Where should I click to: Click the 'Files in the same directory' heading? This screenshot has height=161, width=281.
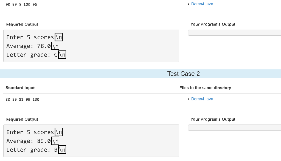pos(205,87)
